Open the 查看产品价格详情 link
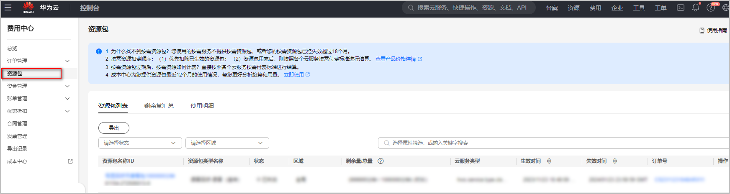This screenshot has height=194, width=730. tap(396, 59)
